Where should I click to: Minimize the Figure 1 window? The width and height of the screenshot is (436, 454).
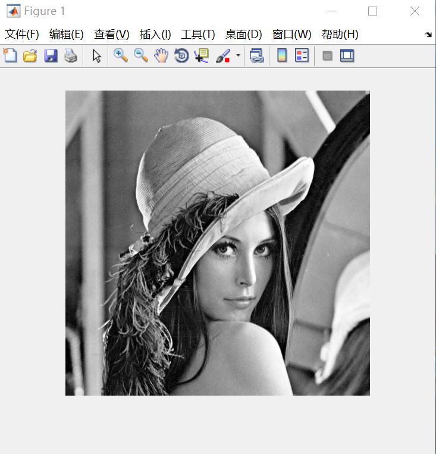coord(331,11)
